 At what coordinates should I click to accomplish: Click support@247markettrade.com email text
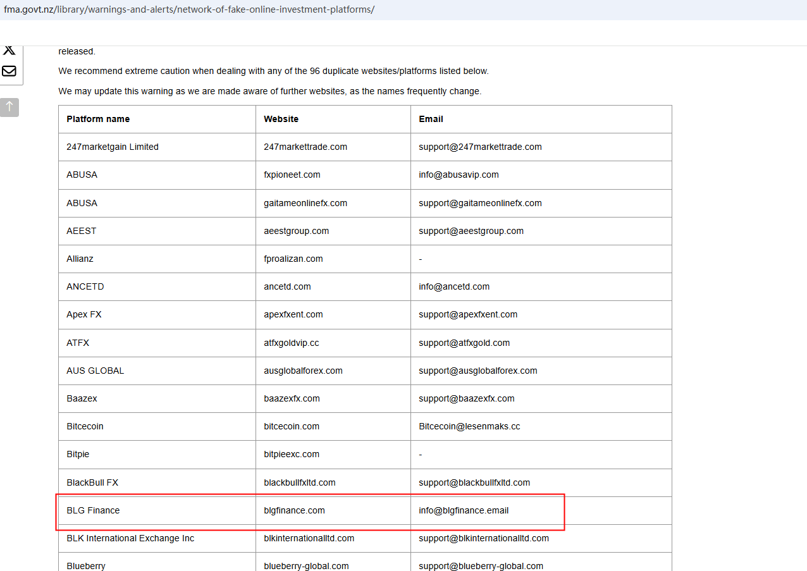coord(480,147)
